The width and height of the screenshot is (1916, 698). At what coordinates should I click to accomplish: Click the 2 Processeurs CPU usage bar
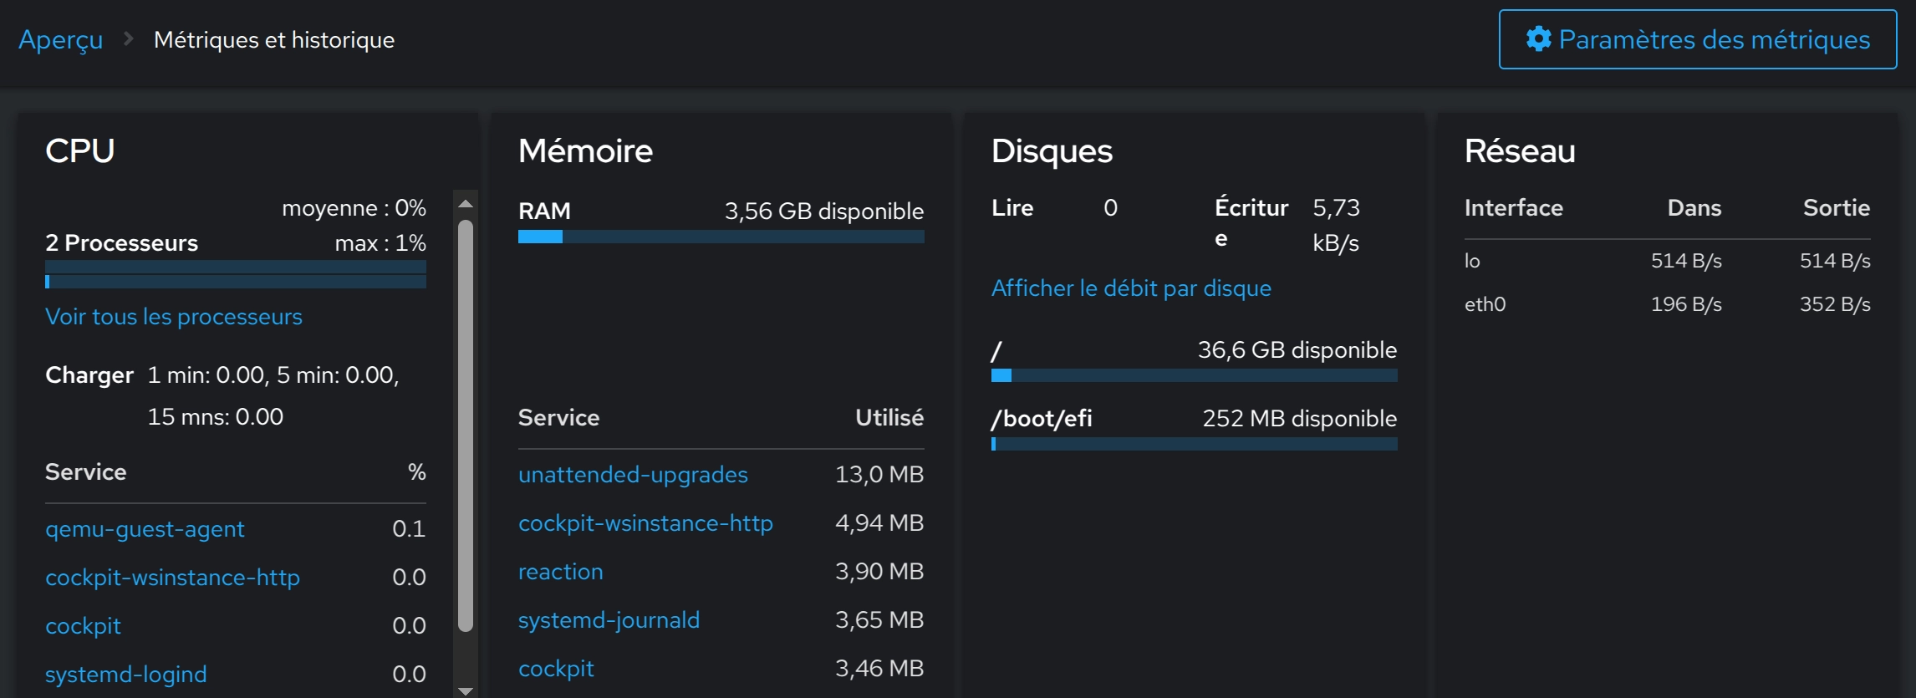[236, 274]
